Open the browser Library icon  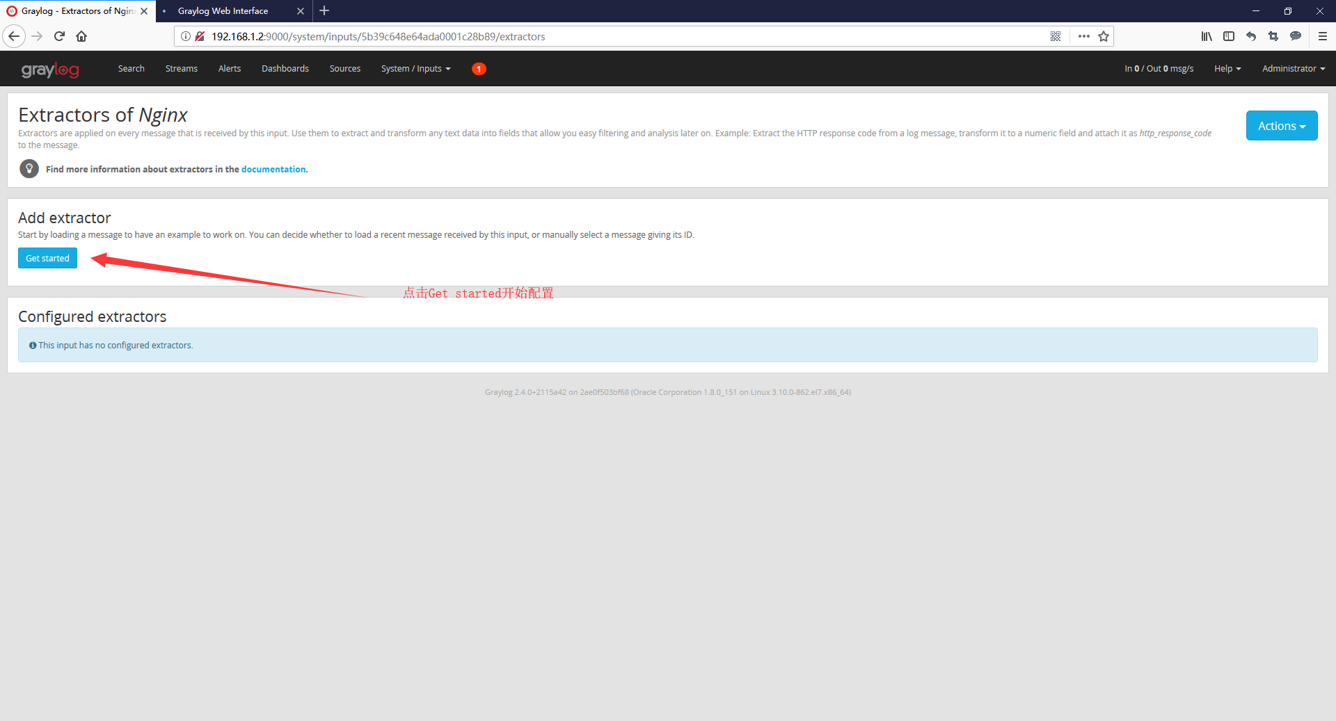coord(1207,36)
